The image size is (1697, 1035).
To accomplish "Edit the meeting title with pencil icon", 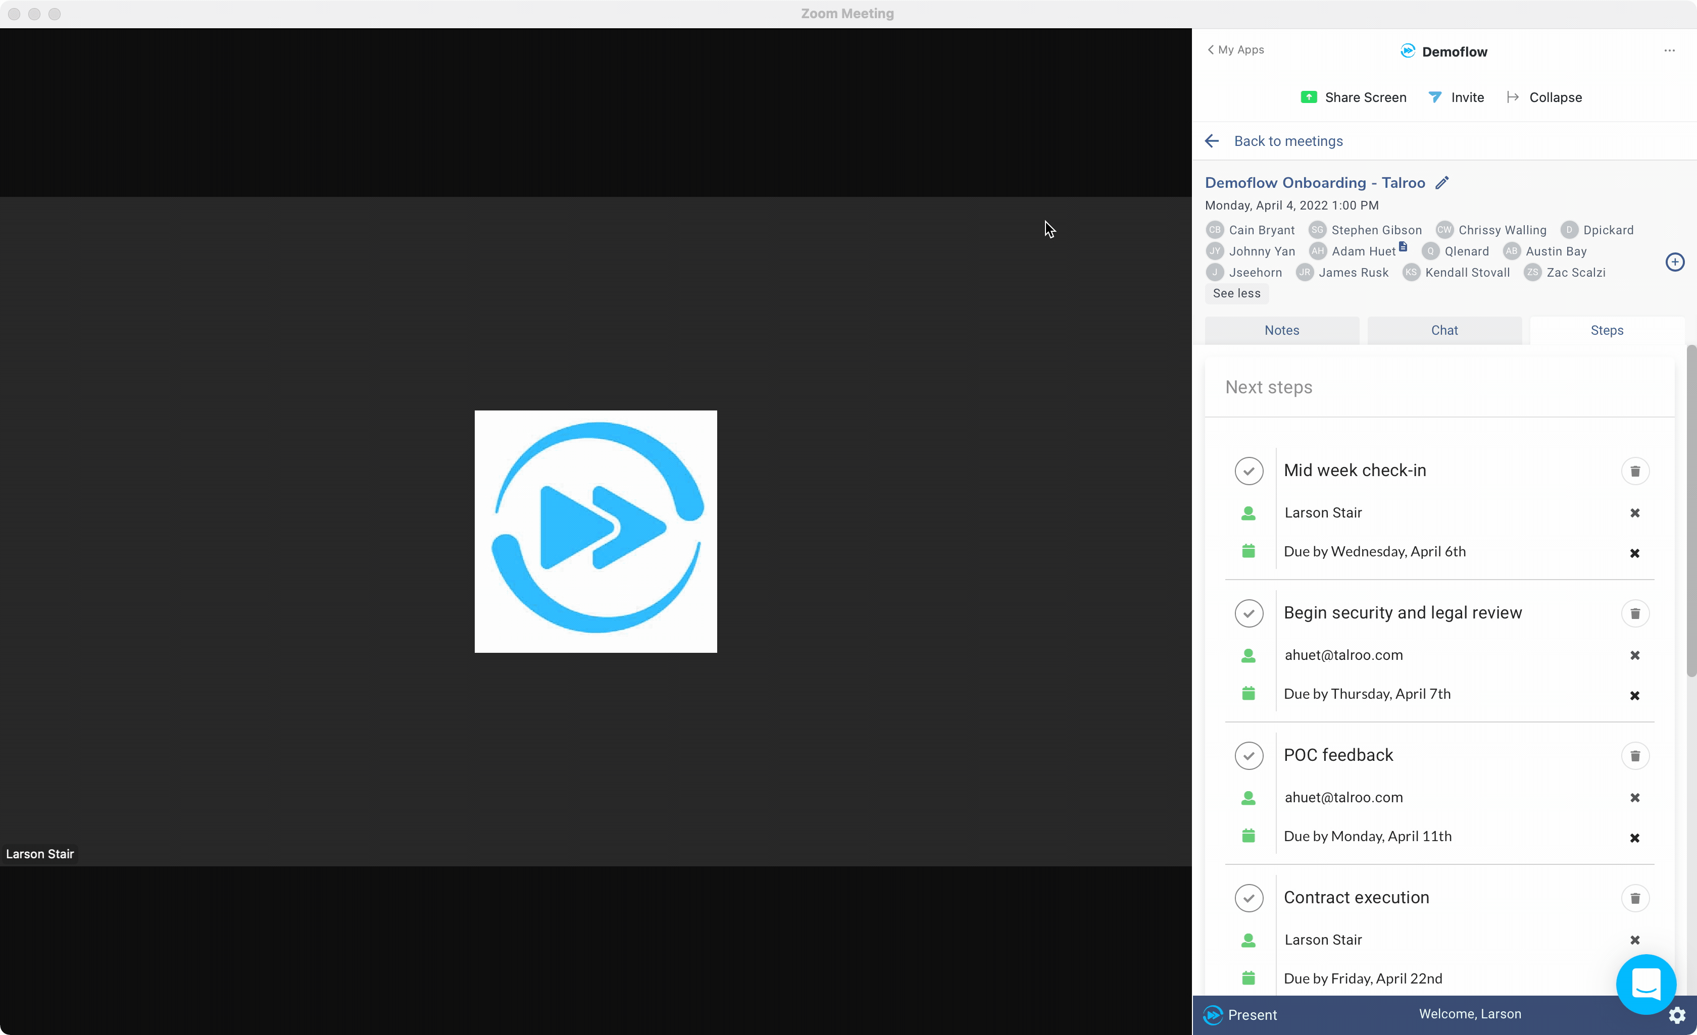I will tap(1442, 182).
